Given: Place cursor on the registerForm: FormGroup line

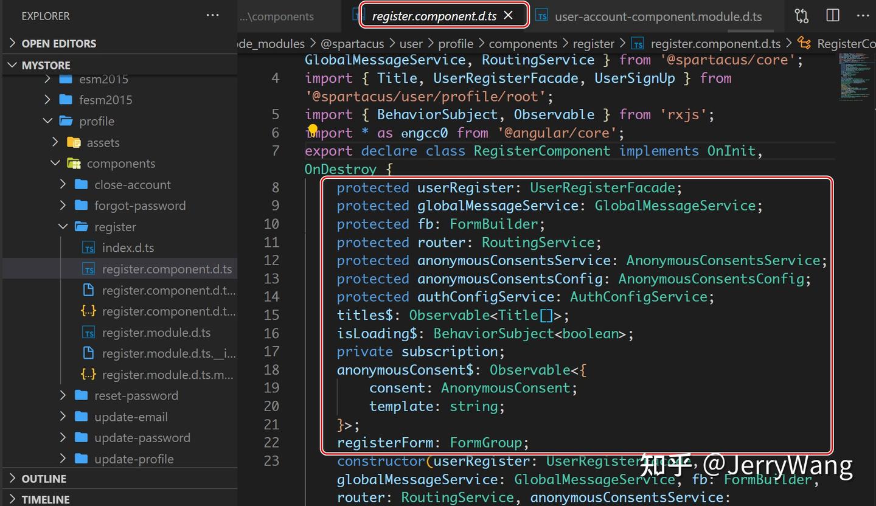Looking at the screenshot, I should coord(433,443).
